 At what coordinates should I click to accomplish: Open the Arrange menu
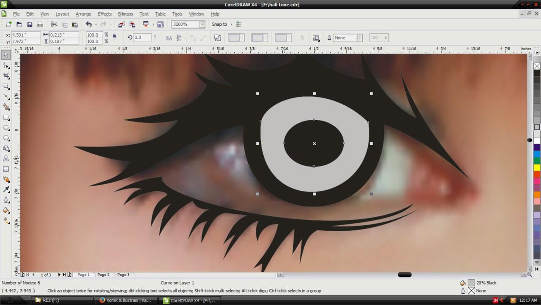[x=83, y=14]
